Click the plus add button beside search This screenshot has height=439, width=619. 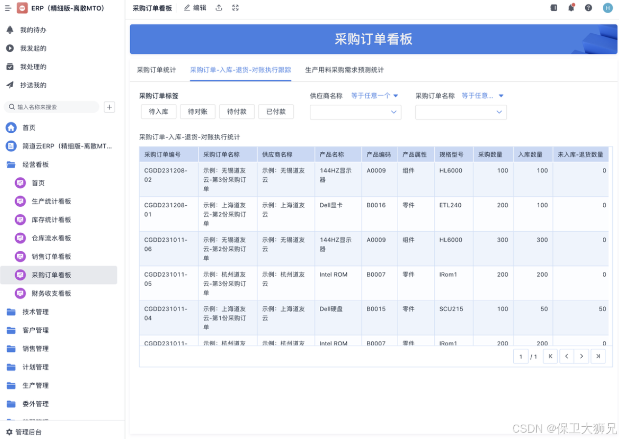[110, 107]
